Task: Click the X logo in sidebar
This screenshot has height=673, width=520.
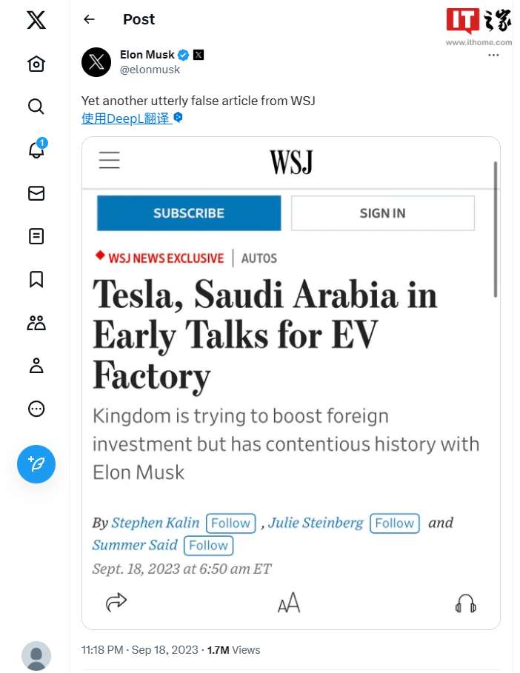Action: (x=36, y=20)
